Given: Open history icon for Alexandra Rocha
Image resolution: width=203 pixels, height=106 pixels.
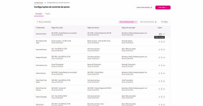Looking at the screenshot, I should click(164, 34).
